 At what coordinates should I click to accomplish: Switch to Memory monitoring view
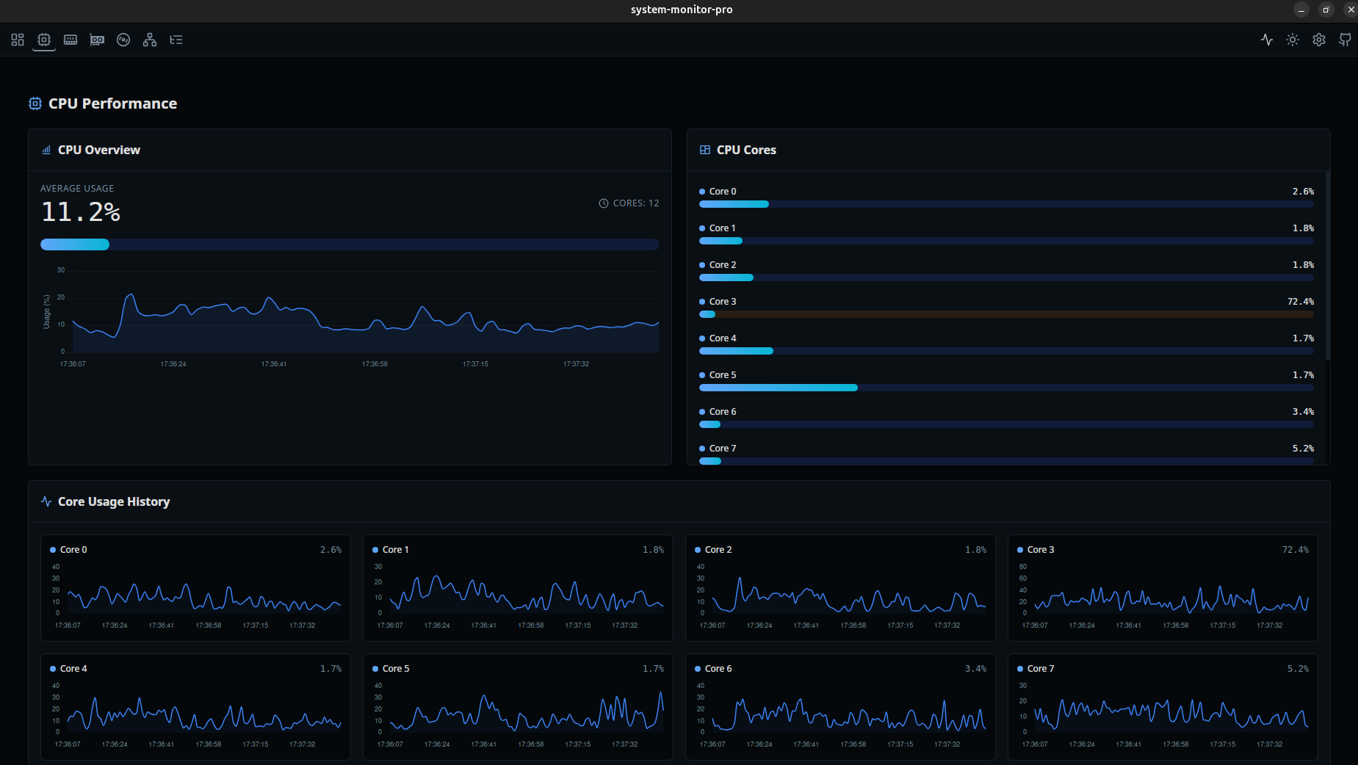click(71, 40)
